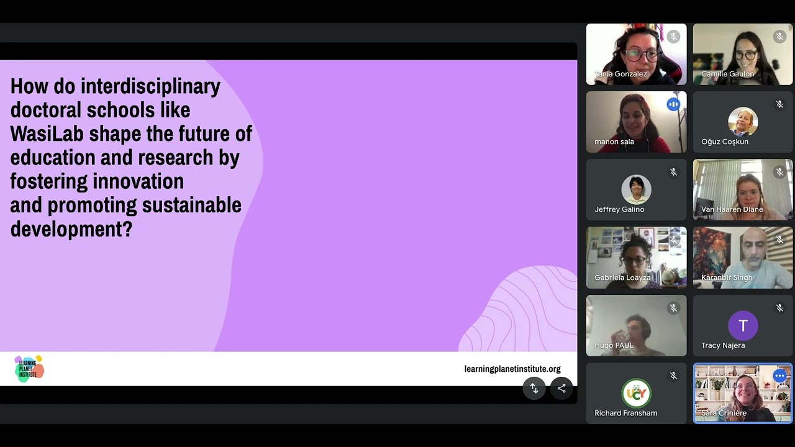This screenshot has width=795, height=447.
Task: Click Tracy Najera's purple T avatar
Action: 743,325
